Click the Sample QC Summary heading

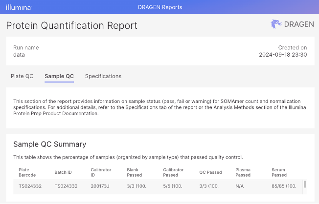click(x=49, y=144)
